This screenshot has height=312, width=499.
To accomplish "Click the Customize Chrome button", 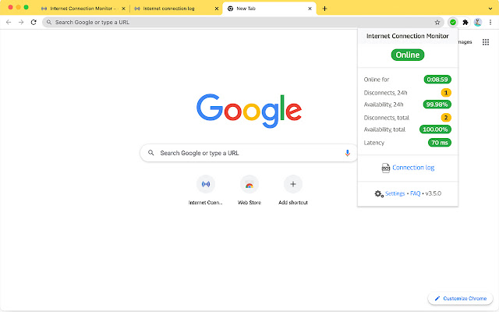I will click(x=461, y=298).
